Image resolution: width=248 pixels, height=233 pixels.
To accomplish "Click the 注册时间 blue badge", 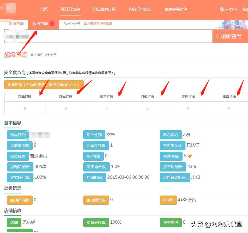I will click(x=95, y=177).
